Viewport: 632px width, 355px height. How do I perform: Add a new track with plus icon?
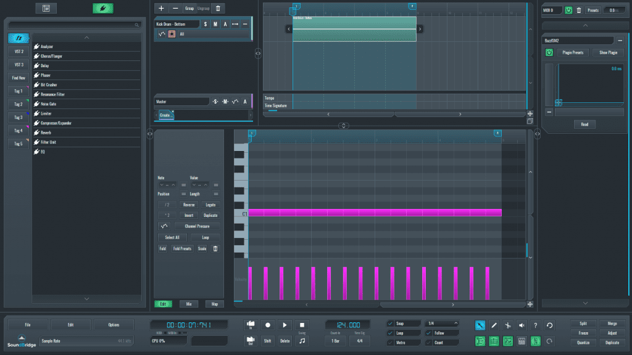[161, 9]
